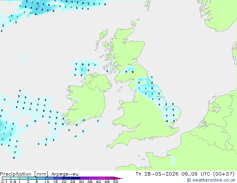Click the 10 to 15 mm legend swatch
Viewport: 237px width, 183px height.
click(50, 178)
